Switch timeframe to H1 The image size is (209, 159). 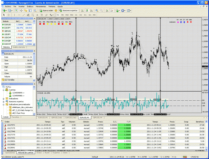76,15
